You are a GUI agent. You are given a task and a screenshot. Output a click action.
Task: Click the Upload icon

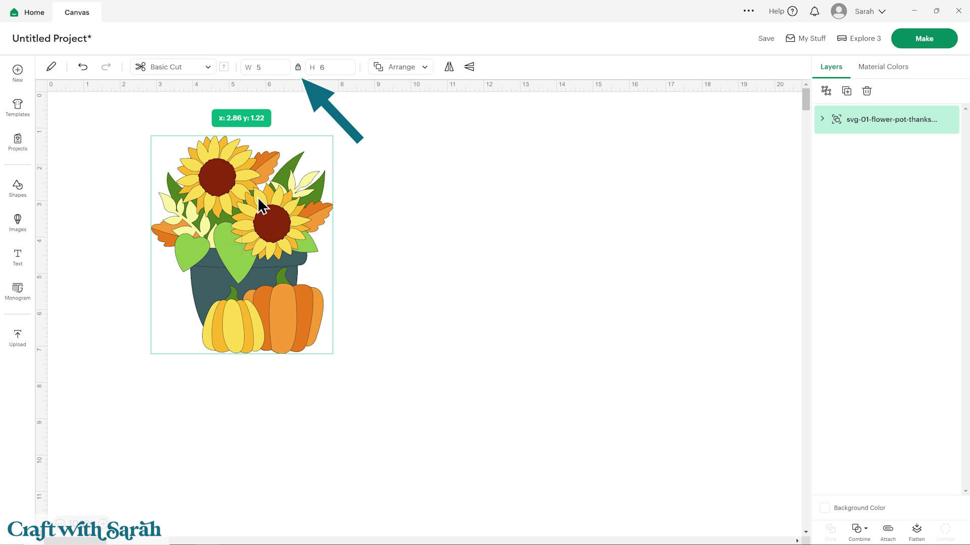(x=17, y=338)
